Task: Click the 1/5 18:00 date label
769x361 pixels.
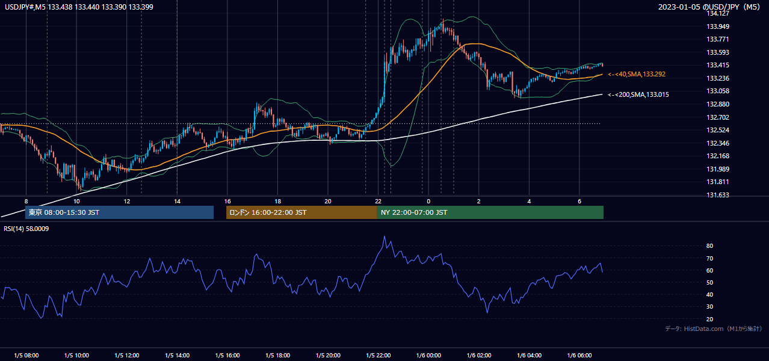Action: [x=277, y=356]
